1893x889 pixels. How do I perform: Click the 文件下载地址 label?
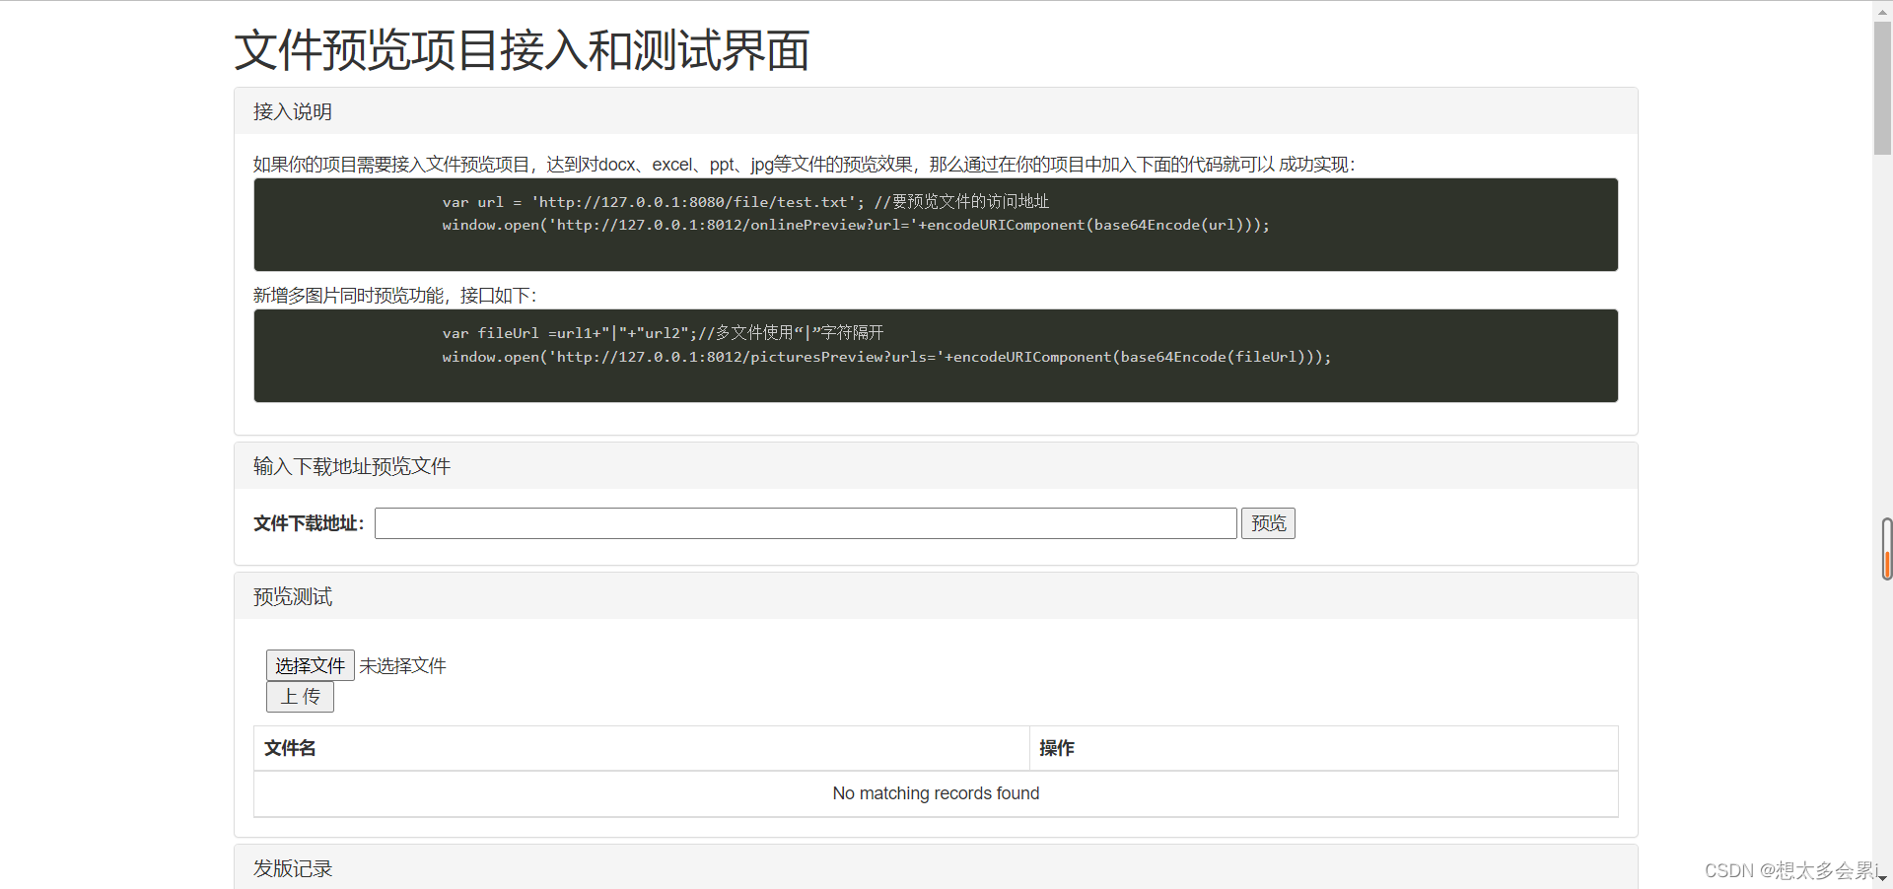pos(309,523)
